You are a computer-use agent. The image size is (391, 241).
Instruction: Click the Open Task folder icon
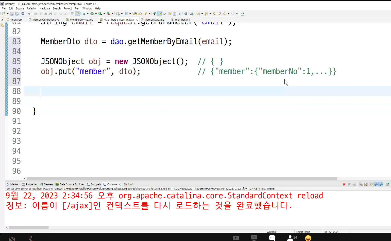pyautogui.click(x=140, y=14)
